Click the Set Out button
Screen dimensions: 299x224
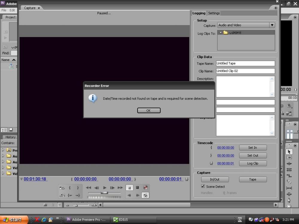(253, 155)
